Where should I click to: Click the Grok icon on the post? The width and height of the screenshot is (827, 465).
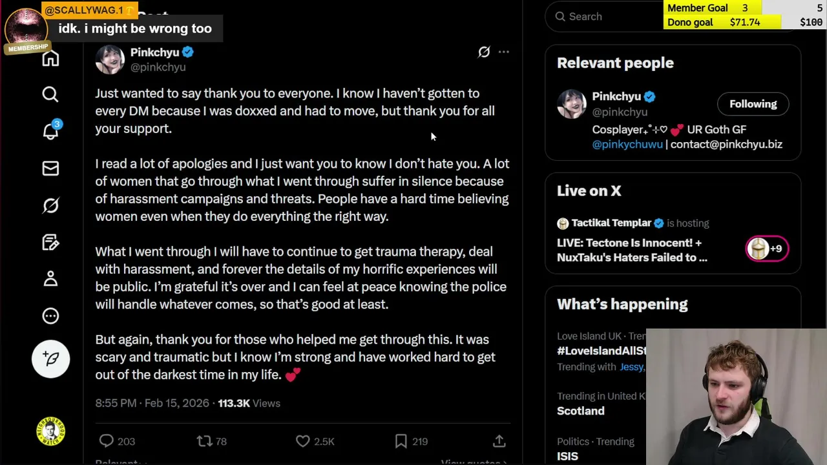[484, 52]
